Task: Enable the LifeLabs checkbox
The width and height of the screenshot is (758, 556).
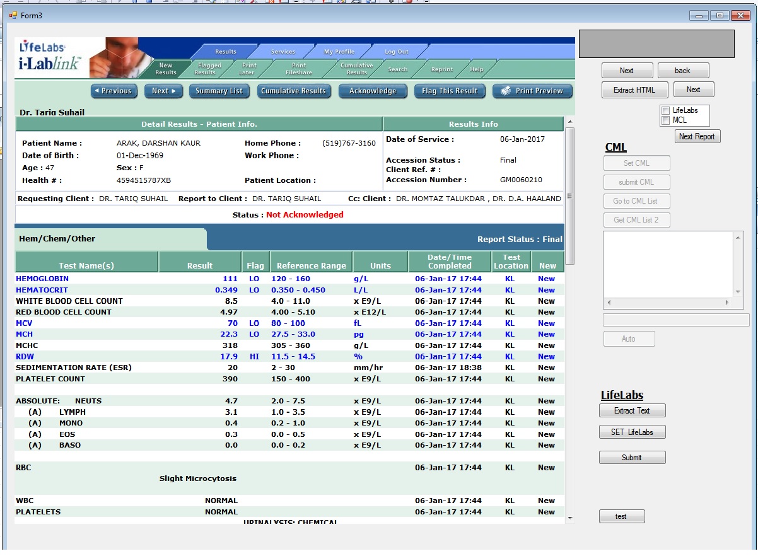Action: click(665, 110)
